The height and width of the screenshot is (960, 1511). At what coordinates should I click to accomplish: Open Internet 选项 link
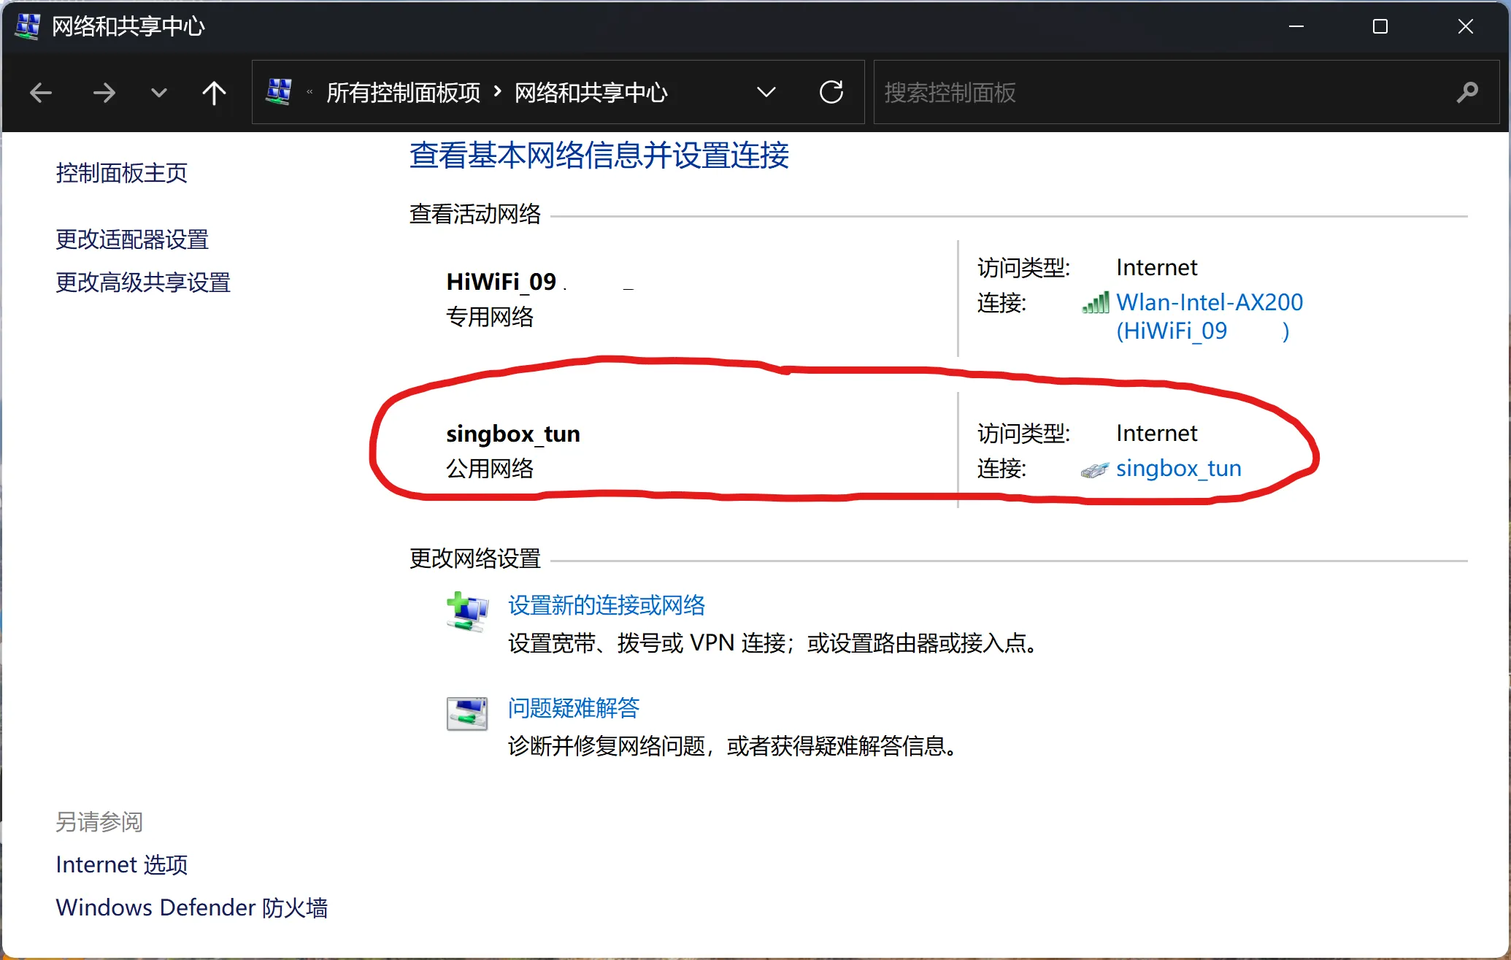coord(122,864)
